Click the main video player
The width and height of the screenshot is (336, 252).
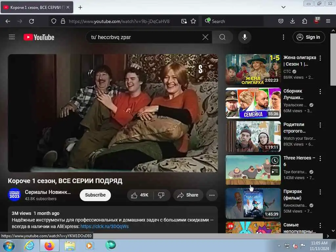point(113,113)
